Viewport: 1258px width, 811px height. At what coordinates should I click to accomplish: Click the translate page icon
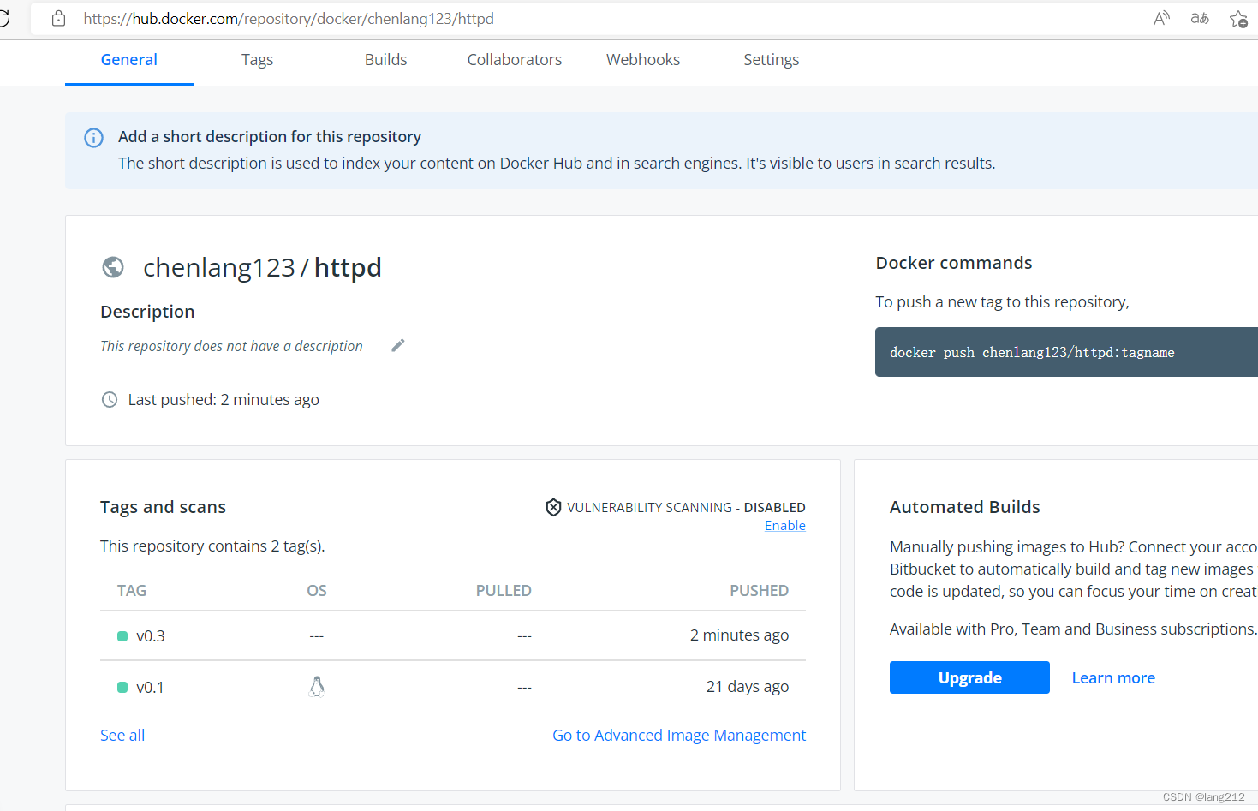(x=1200, y=18)
